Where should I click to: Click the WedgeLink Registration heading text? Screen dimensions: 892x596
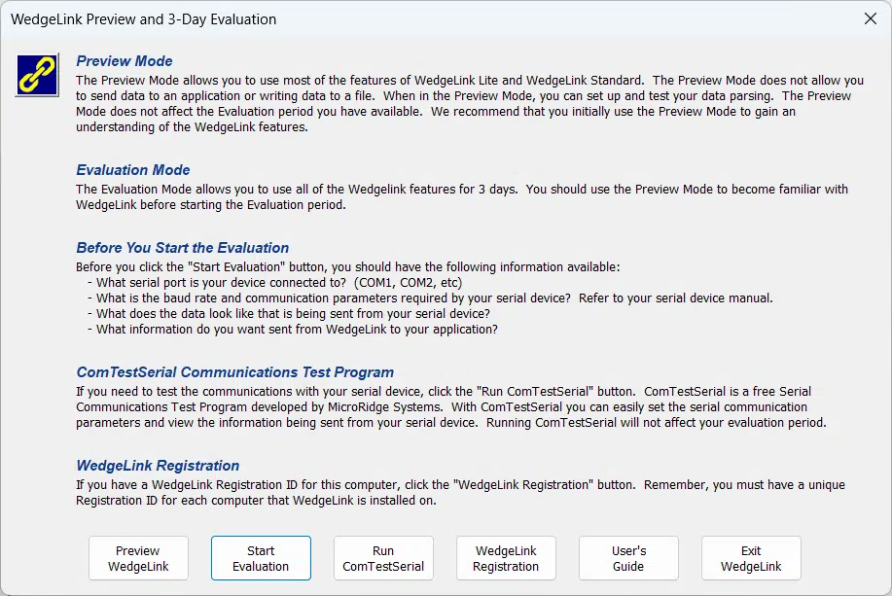pyautogui.click(x=158, y=465)
